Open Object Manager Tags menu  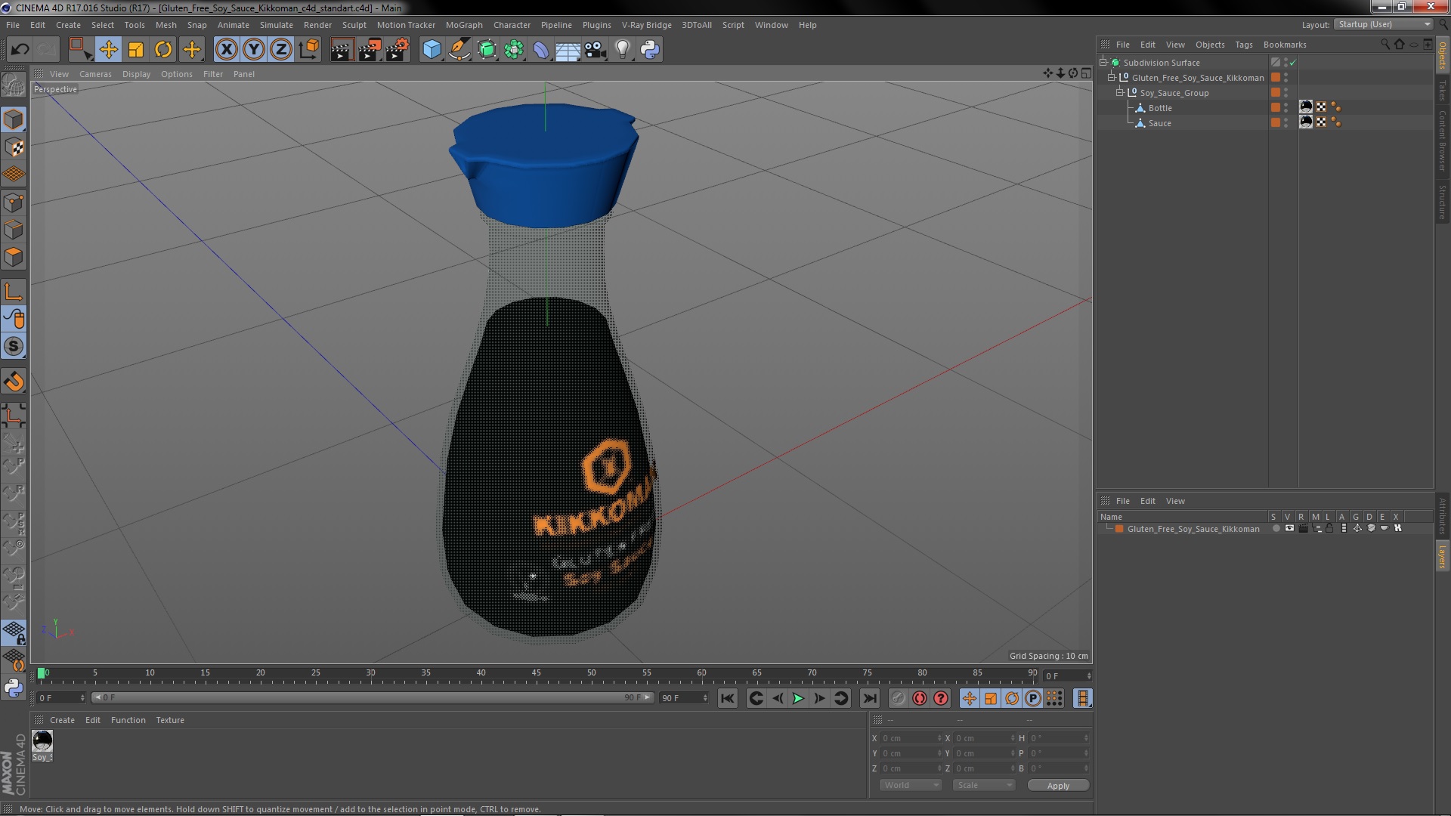pos(1243,45)
